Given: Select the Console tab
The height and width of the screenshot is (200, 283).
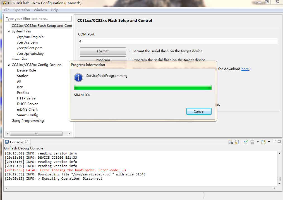Looking at the screenshot, I should (16, 142).
